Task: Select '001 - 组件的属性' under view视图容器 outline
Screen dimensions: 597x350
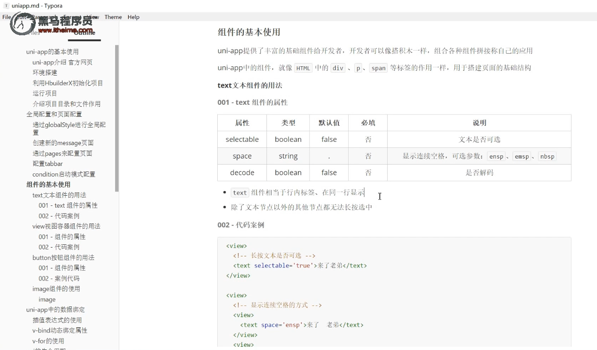Action: pyautogui.click(x=62, y=236)
